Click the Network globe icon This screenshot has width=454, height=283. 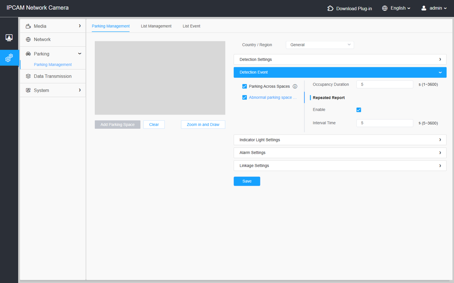click(x=28, y=40)
